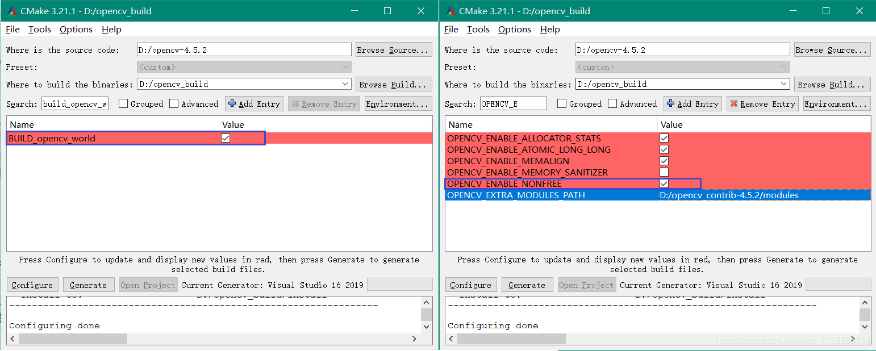Open Tools menu in right CMake window
The width and height of the screenshot is (876, 351).
478,30
